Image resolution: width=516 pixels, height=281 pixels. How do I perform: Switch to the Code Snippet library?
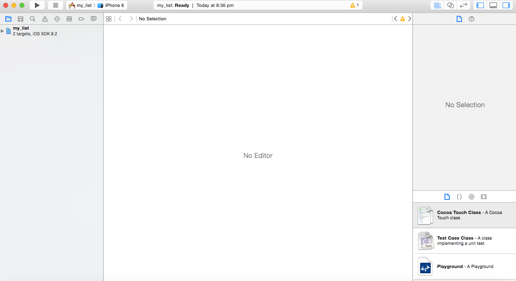[459, 197]
